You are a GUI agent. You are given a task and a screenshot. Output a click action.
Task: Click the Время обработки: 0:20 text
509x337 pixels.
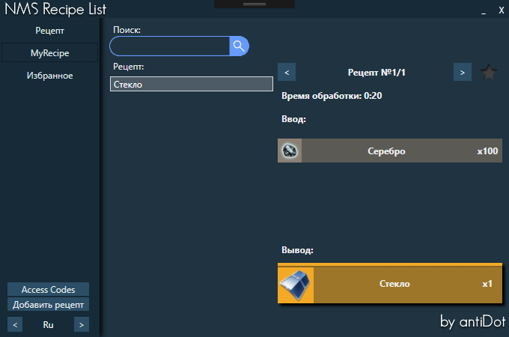(x=332, y=96)
